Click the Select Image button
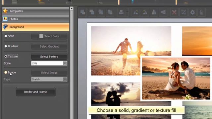The width and height of the screenshot is (212, 119). (49, 73)
